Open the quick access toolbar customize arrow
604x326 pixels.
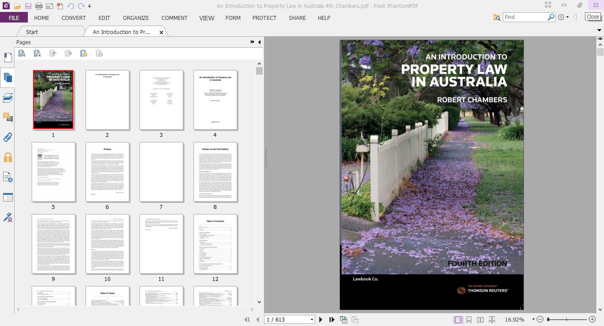[x=90, y=7]
